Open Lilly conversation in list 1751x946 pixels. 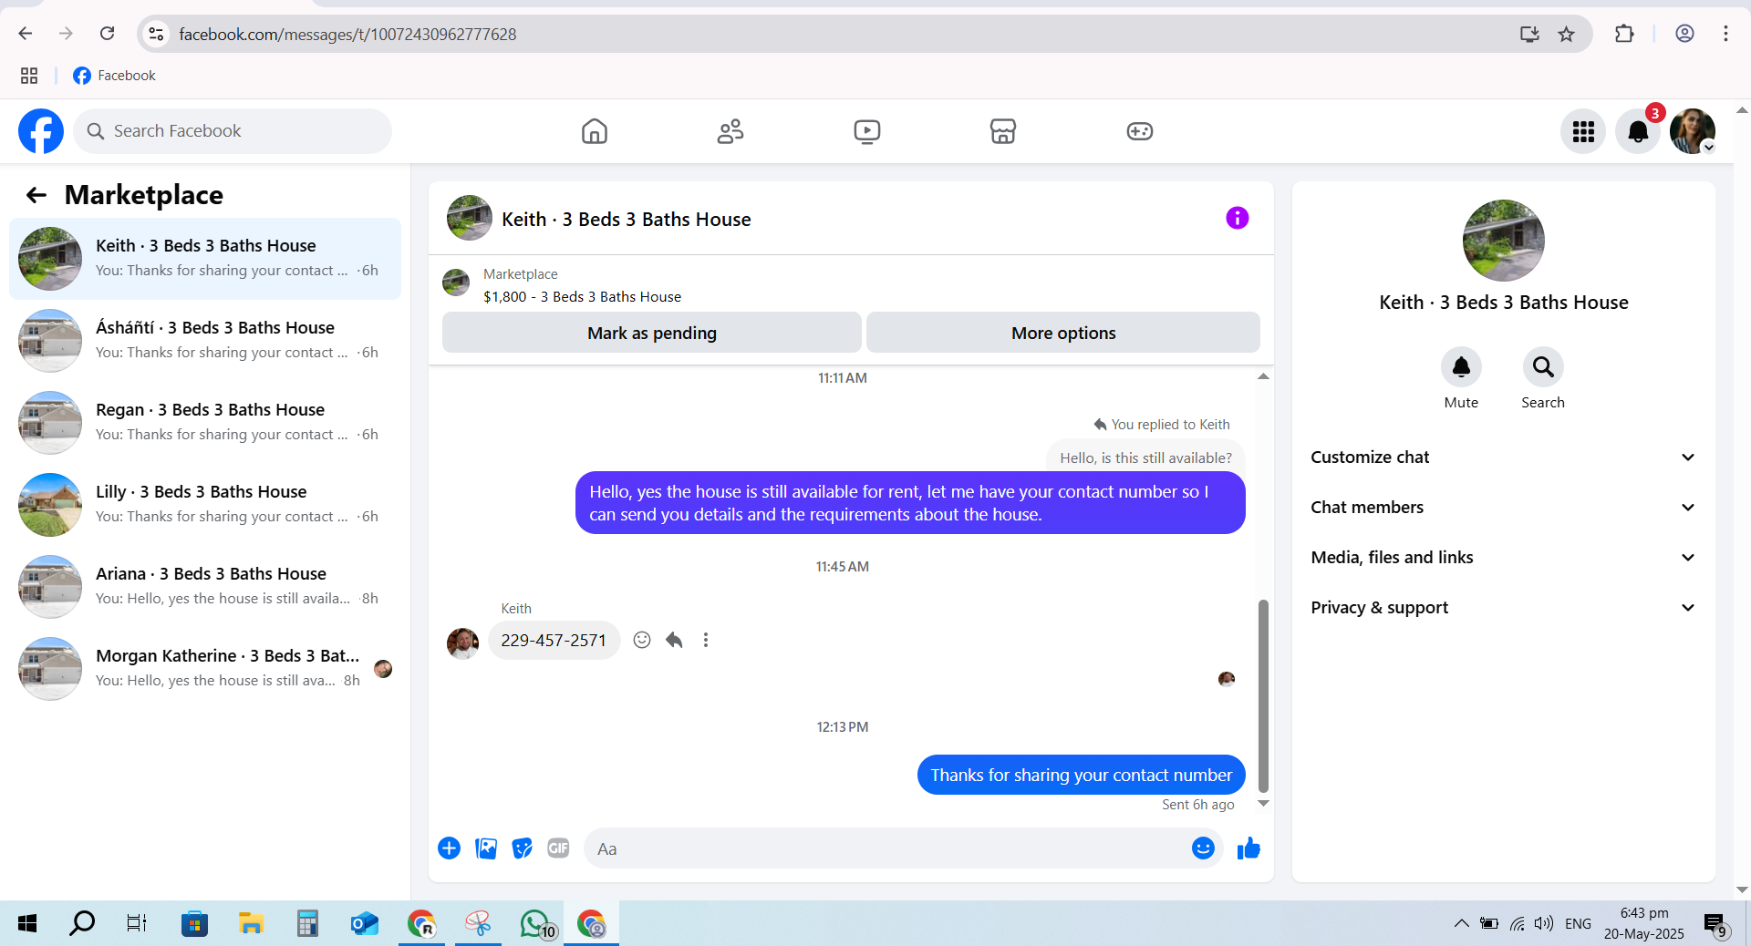click(205, 505)
